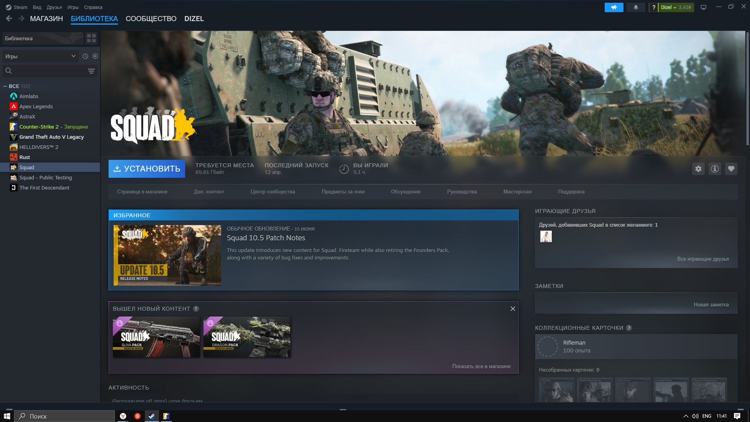750x422 pixels.
Task: Click the УСТАНОВИТЬ install button
Action: click(x=147, y=169)
